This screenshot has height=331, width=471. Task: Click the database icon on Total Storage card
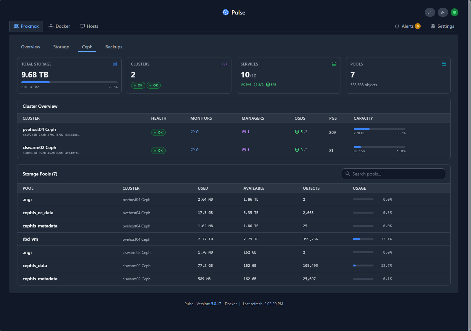coord(115,64)
